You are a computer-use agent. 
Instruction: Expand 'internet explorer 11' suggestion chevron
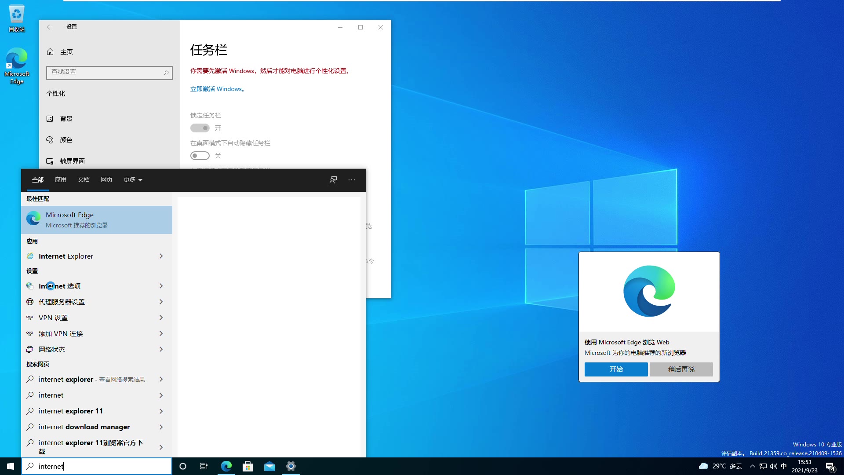coord(161,411)
